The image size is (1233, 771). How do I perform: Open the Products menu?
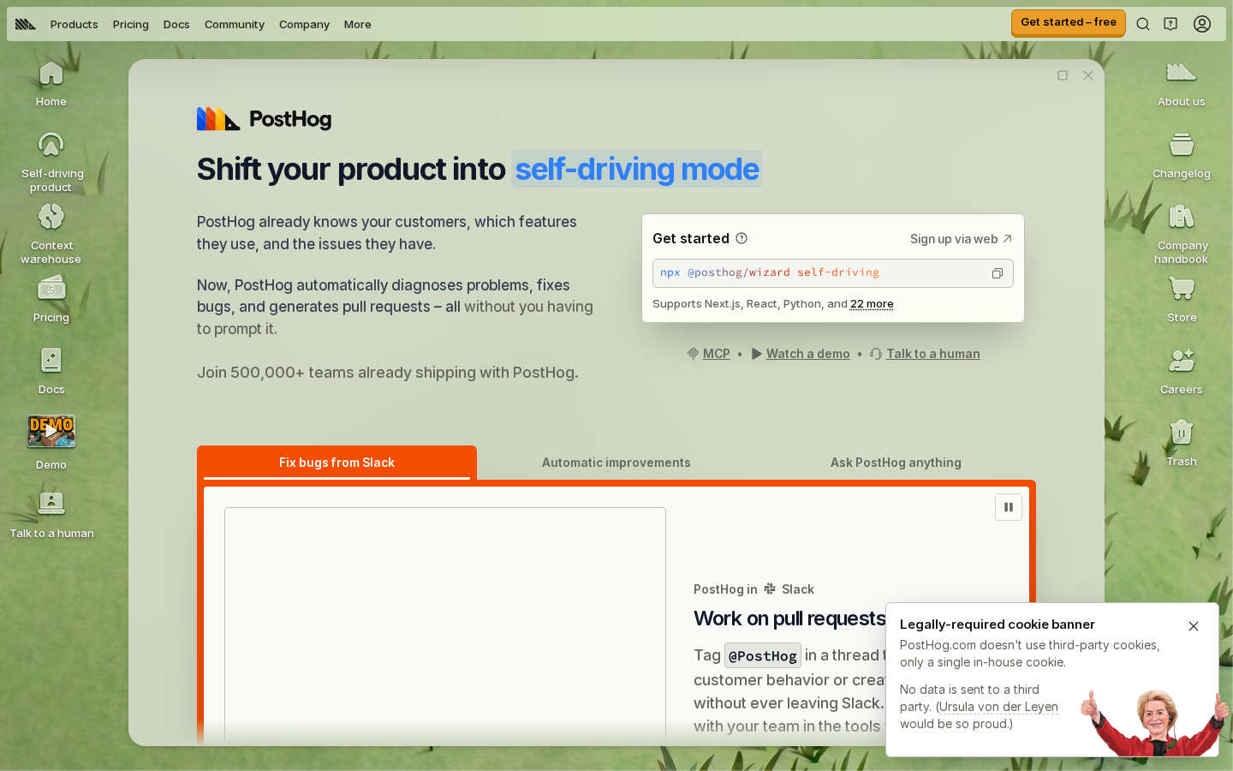[x=74, y=24]
